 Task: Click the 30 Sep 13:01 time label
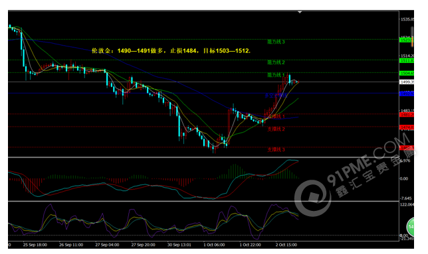[179, 245]
